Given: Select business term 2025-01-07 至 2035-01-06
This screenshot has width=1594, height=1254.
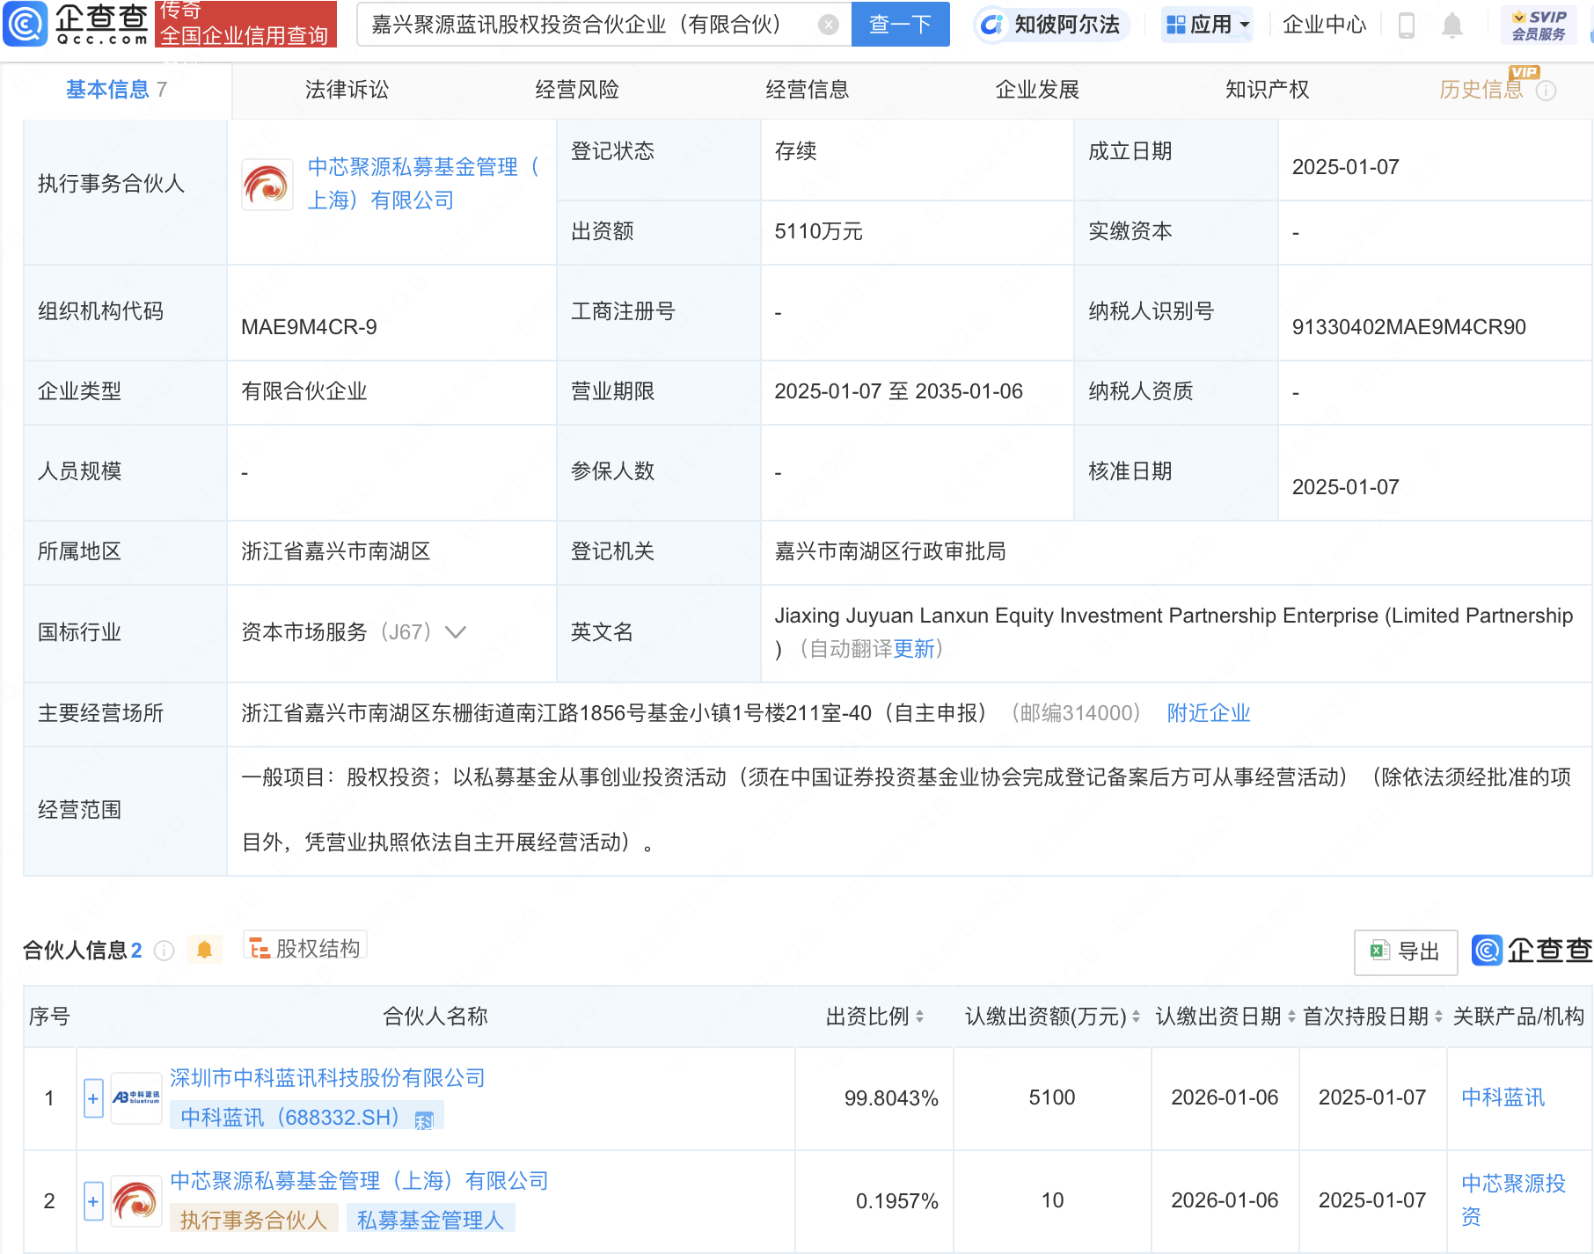Looking at the screenshot, I should 898,391.
